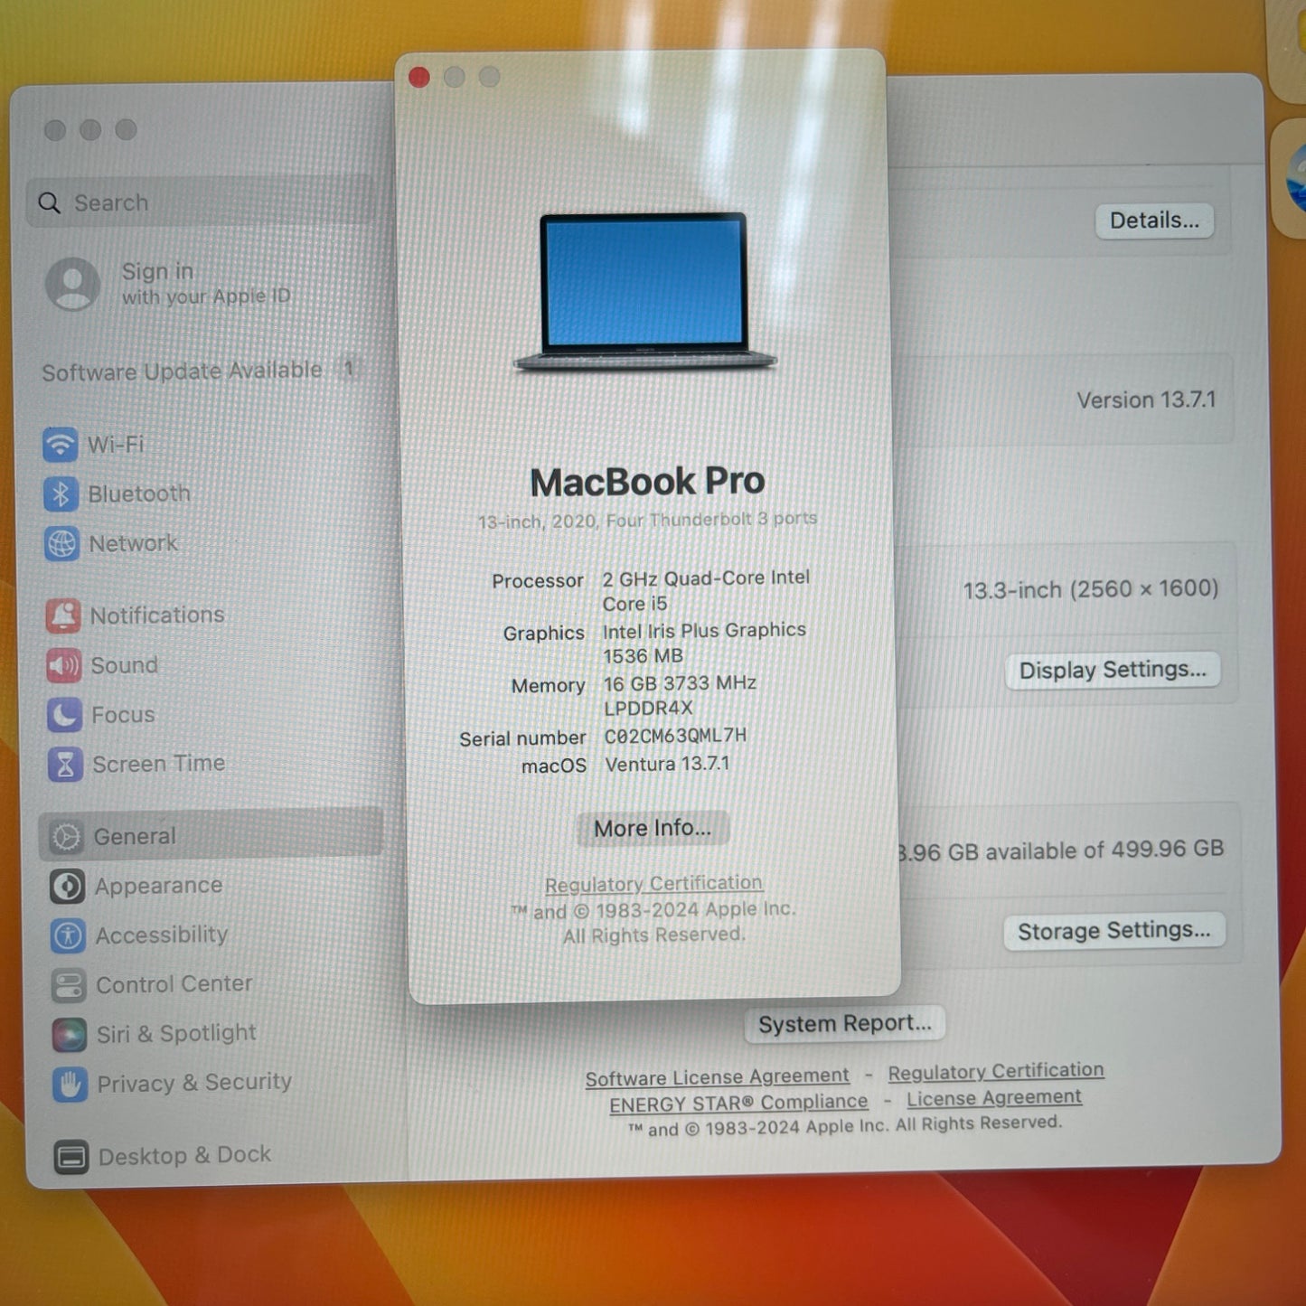Select the General gear icon

click(x=66, y=837)
